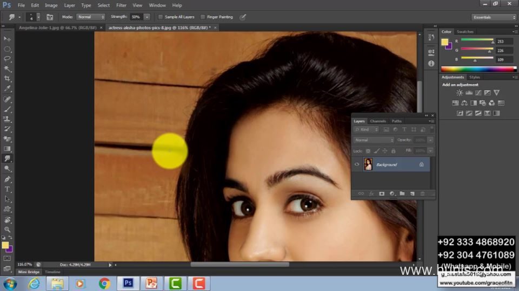Image resolution: width=519 pixels, height=291 pixels.
Task: Open the Essentials workspace dropdown
Action: tap(494, 17)
